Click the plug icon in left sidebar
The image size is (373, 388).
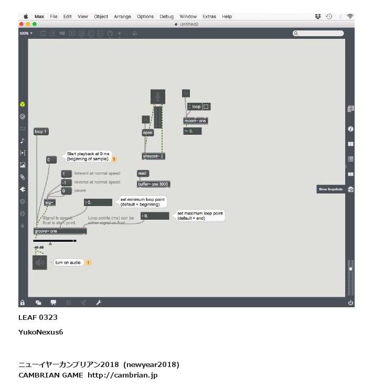click(x=23, y=189)
